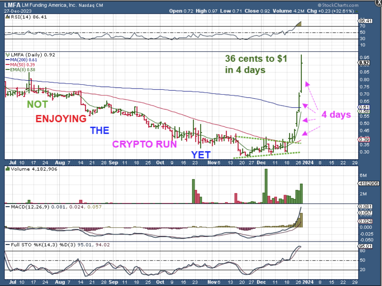Click the 0.39 MA(50) tag on right axis

(364, 140)
